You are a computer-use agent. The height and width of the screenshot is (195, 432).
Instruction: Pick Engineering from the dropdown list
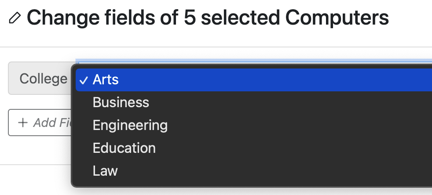pyautogui.click(x=130, y=126)
